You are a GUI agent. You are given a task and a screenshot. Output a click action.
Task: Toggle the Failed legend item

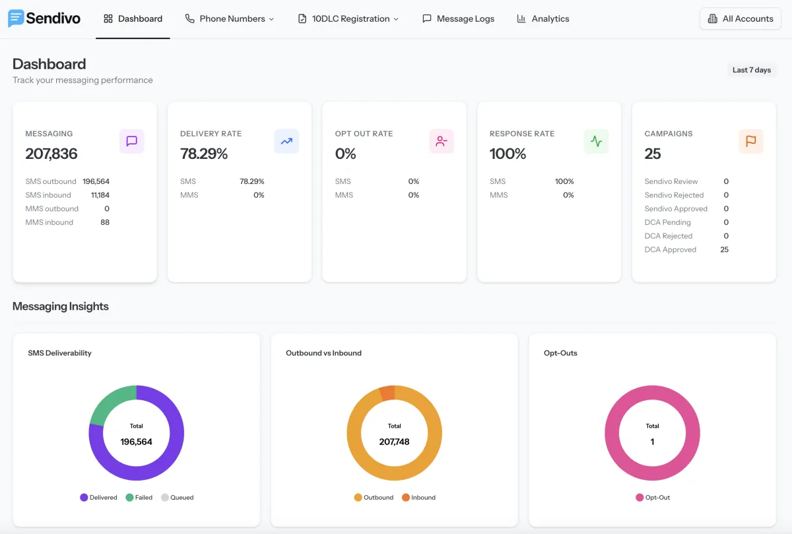(139, 498)
